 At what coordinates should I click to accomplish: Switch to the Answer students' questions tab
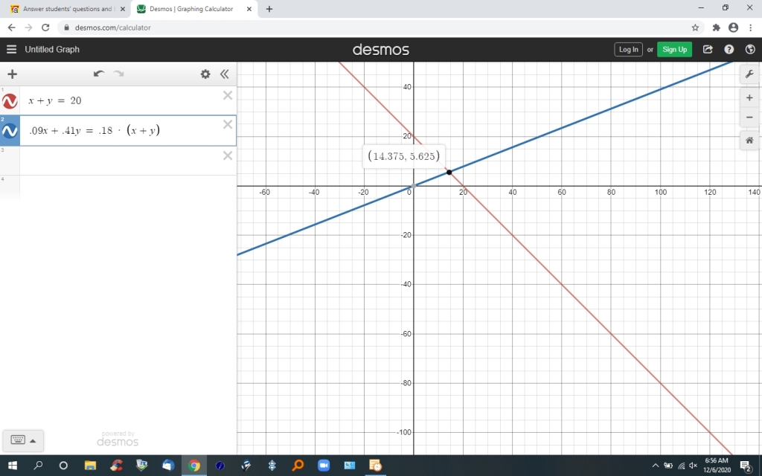pyautogui.click(x=68, y=9)
